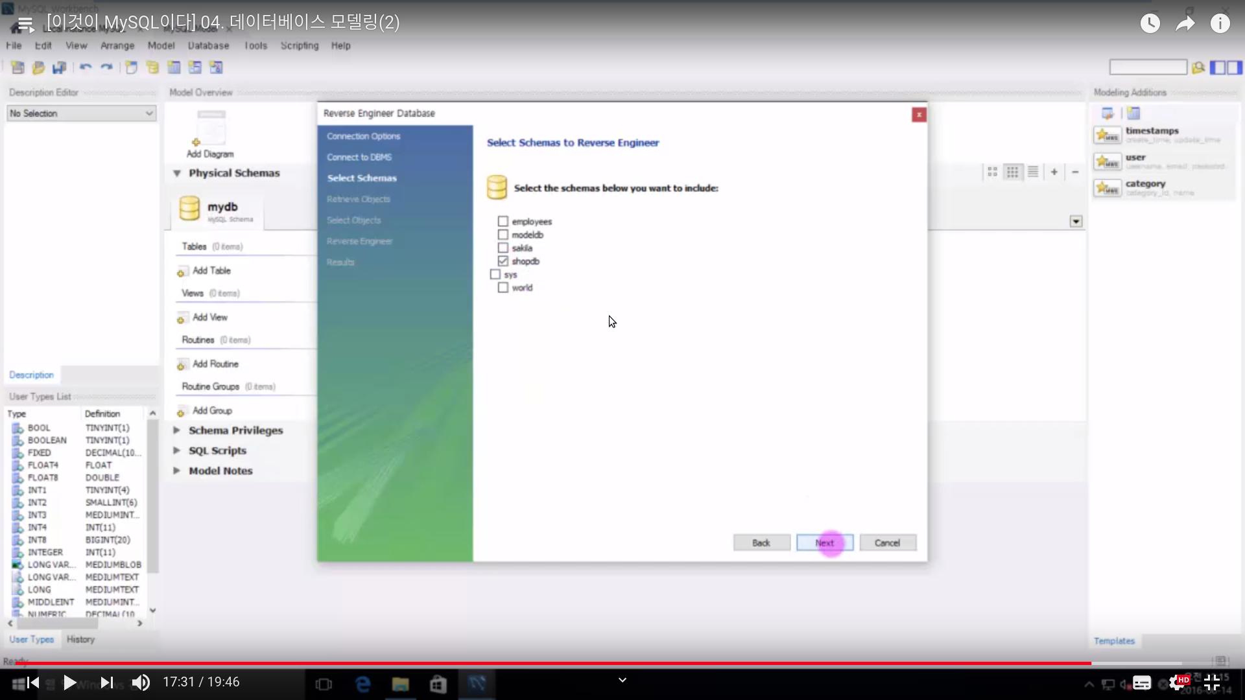Collapse the Physical Schemas section
The width and height of the screenshot is (1245, 700).
[x=176, y=173]
